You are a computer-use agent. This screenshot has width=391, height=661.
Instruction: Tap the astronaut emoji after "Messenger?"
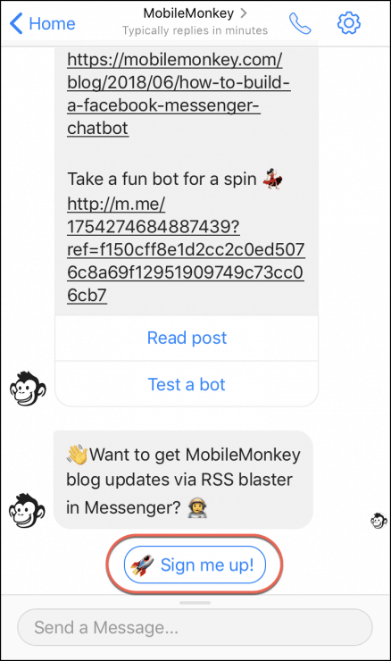coord(196,507)
